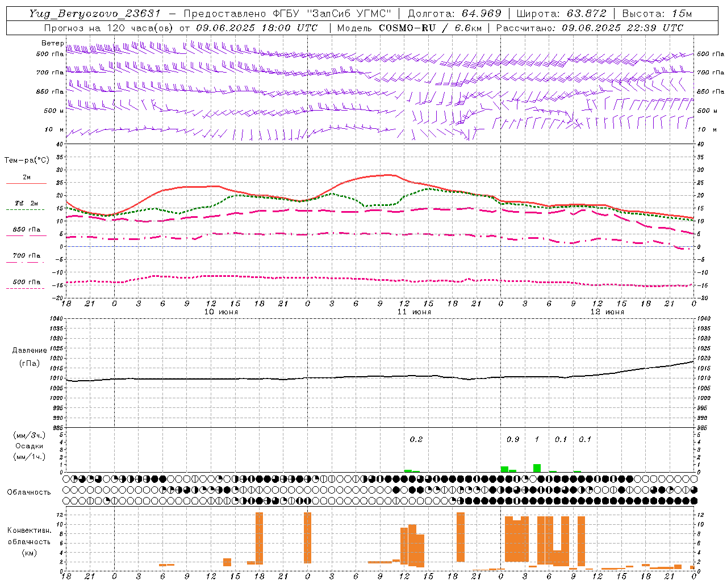
Task: Click the 12 июня date label
Action: coord(607,312)
